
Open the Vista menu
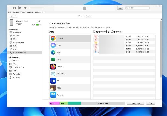(x=23, y=12)
